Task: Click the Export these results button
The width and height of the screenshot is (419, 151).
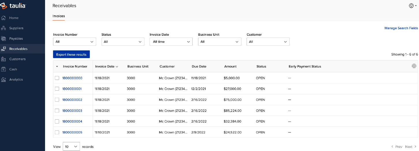Action: 71,54
